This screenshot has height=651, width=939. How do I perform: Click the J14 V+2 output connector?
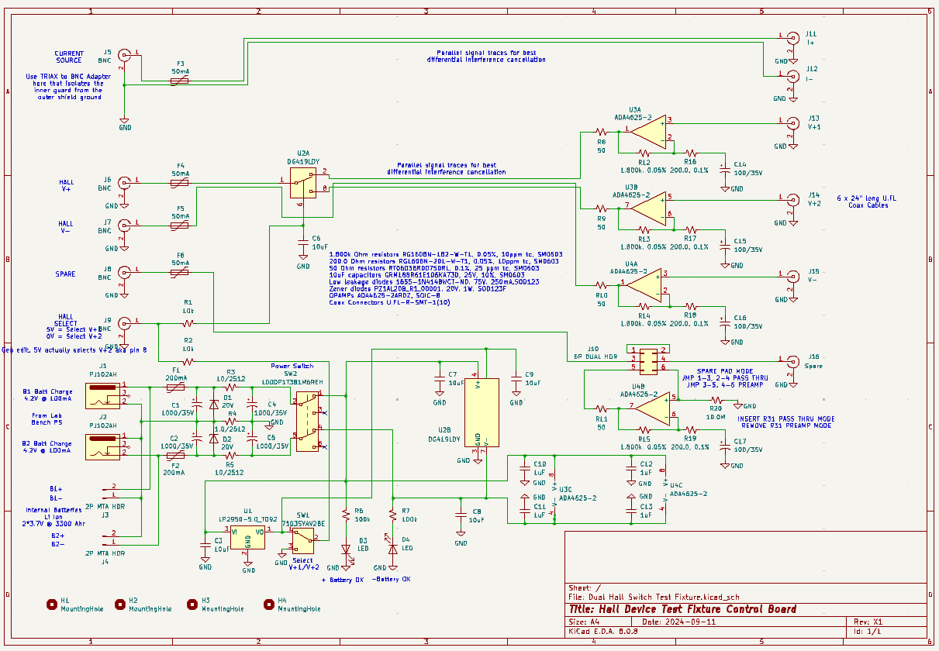click(792, 198)
